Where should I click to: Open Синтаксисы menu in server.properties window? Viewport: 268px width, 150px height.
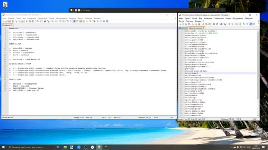tap(219, 18)
